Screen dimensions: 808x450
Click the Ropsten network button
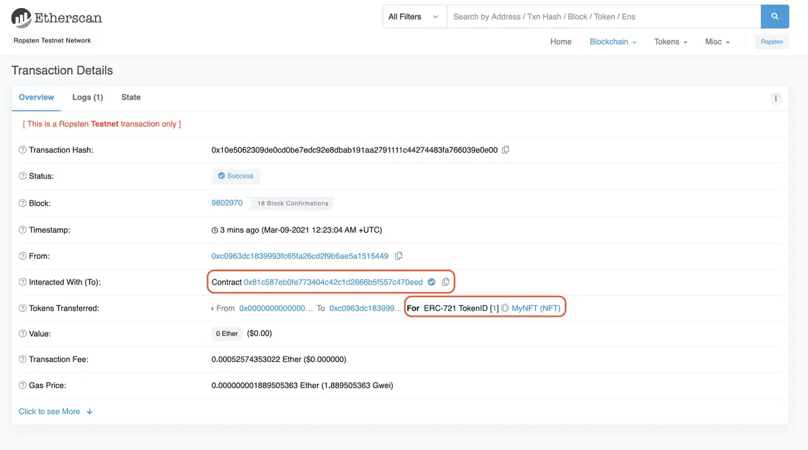tap(772, 42)
